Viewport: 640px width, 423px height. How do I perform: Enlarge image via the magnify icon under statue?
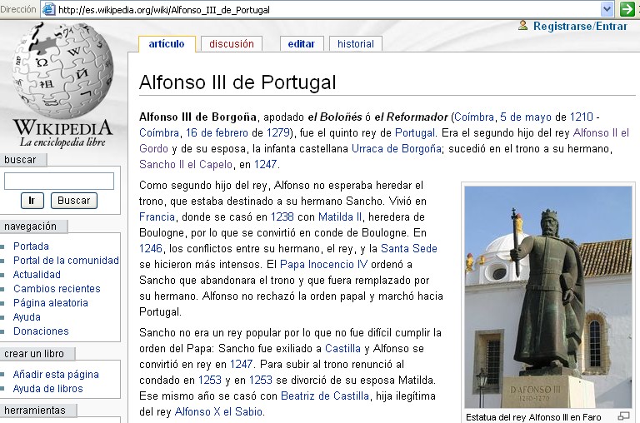(x=623, y=416)
